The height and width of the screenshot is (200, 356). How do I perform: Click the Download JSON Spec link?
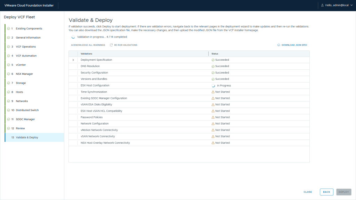pyautogui.click(x=294, y=45)
